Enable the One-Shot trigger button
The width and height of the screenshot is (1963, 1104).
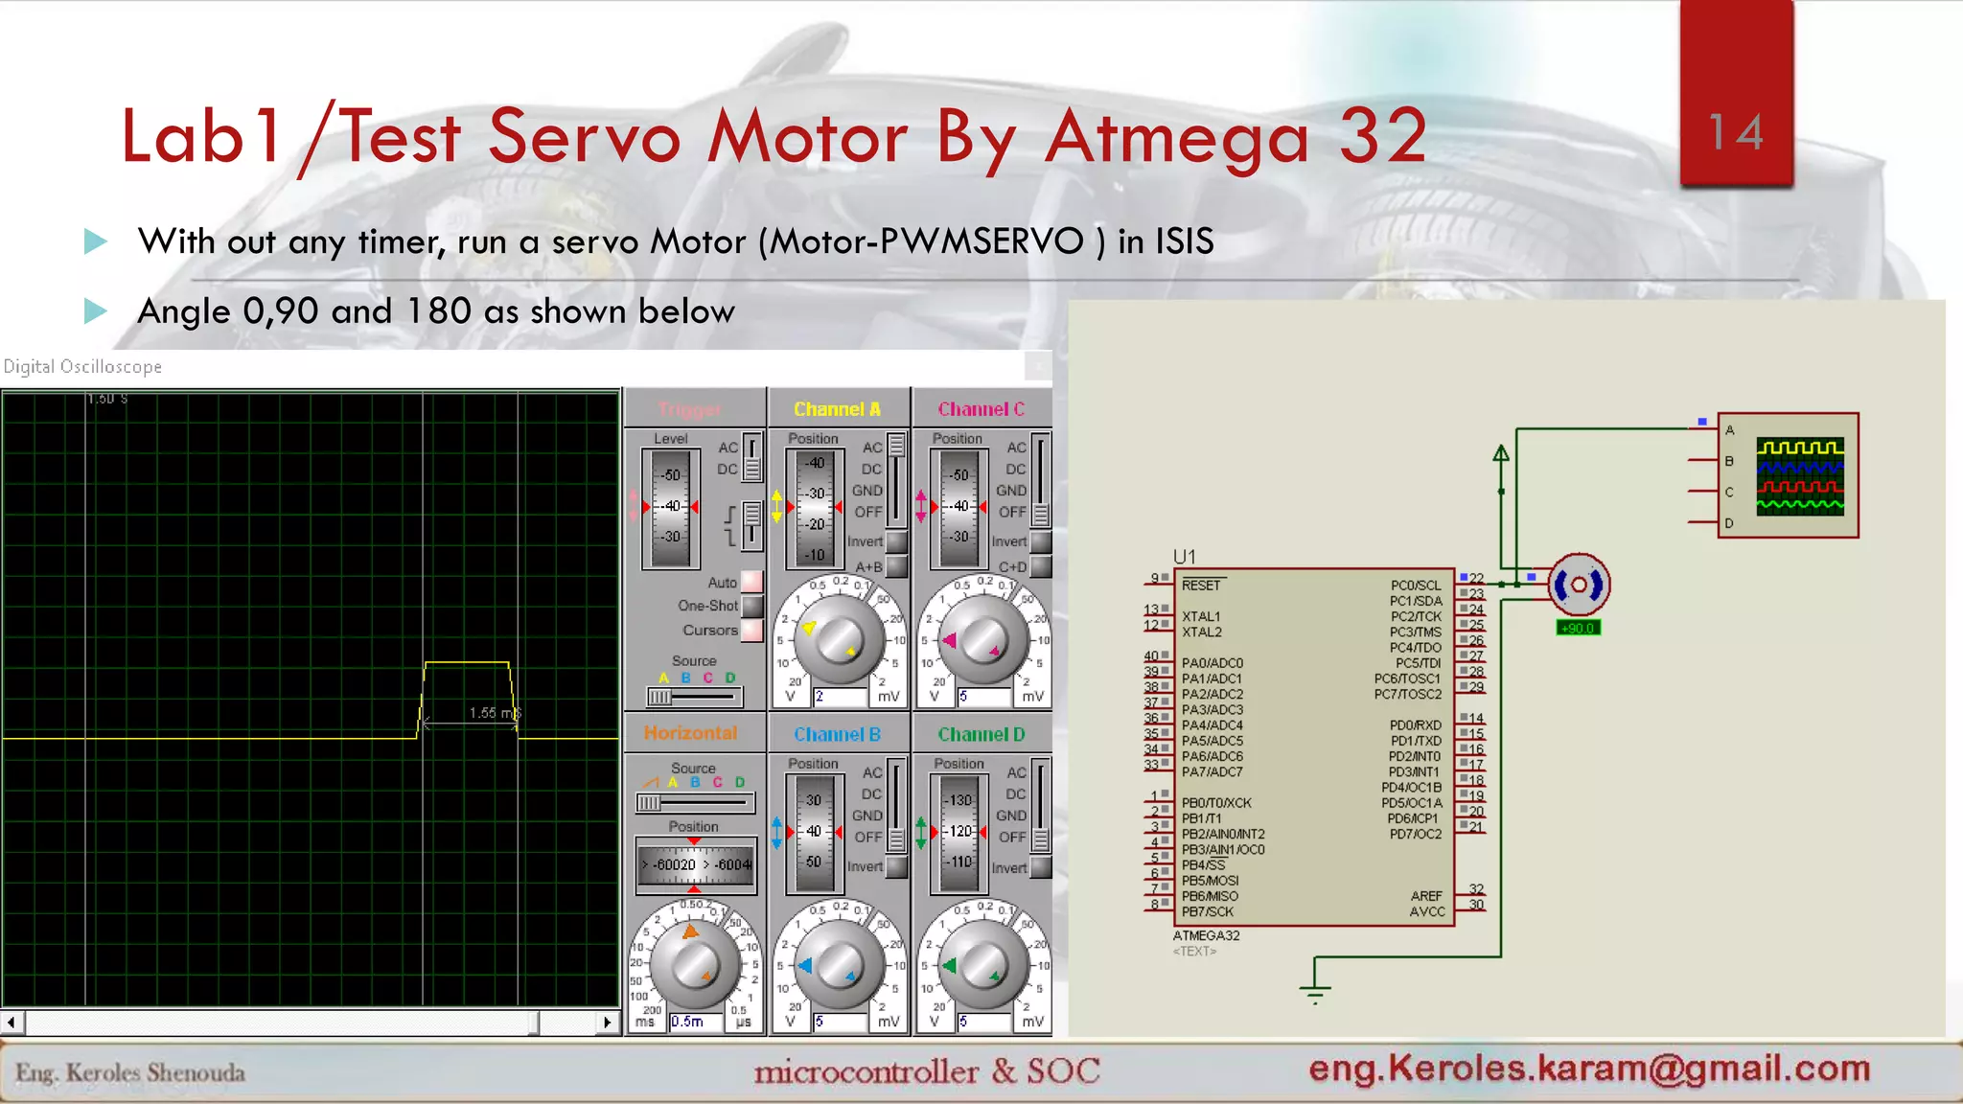point(752,606)
